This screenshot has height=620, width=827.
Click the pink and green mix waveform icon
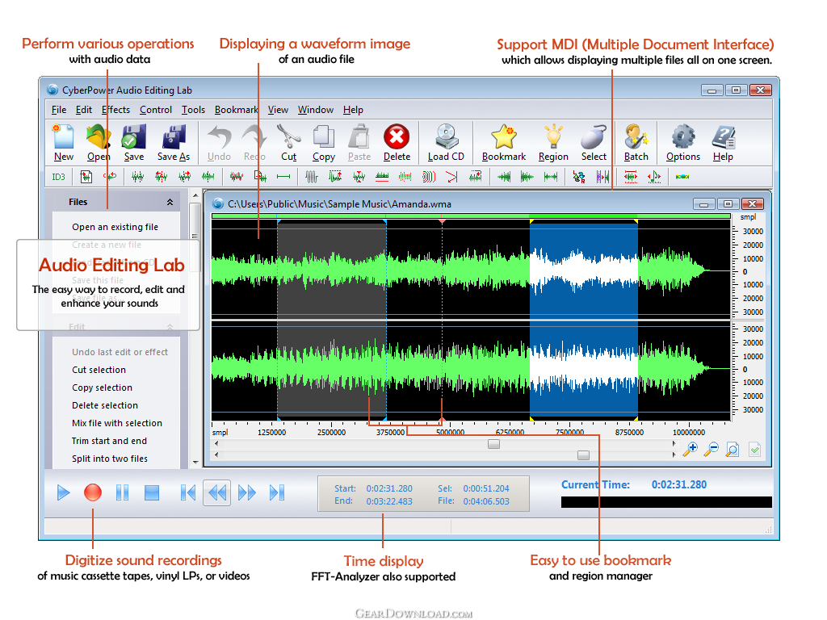point(236,177)
